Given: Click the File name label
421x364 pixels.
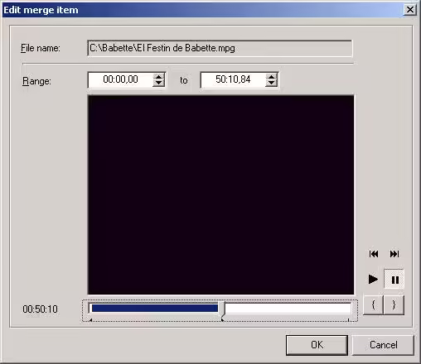Looking at the screenshot, I should click(x=41, y=48).
